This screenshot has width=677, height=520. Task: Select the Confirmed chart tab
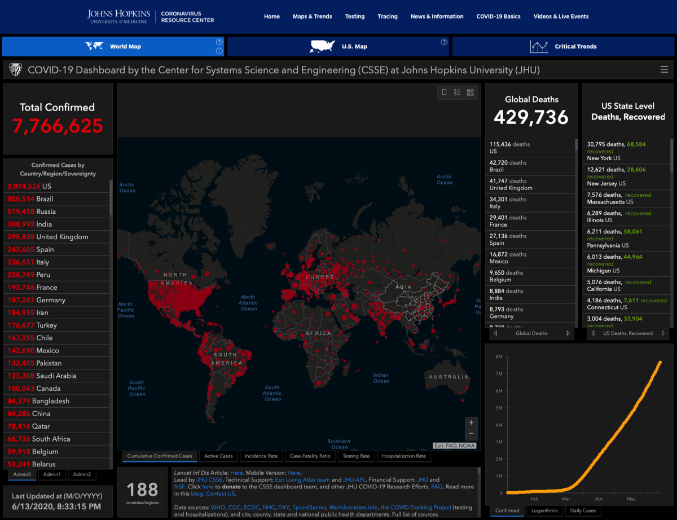[x=507, y=510]
